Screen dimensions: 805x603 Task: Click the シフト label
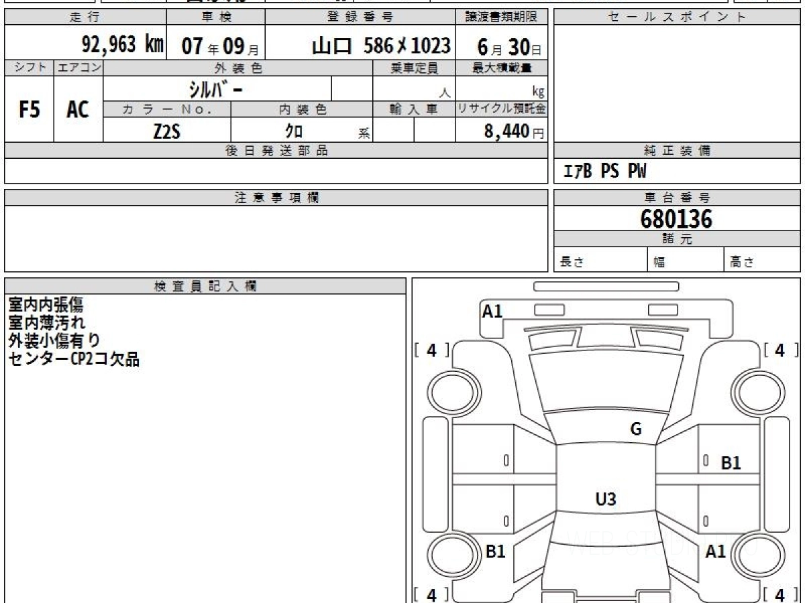tap(29, 68)
